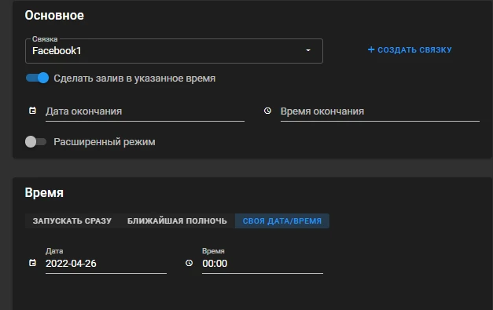Enable the Расширенный режим toggle

coord(36,141)
